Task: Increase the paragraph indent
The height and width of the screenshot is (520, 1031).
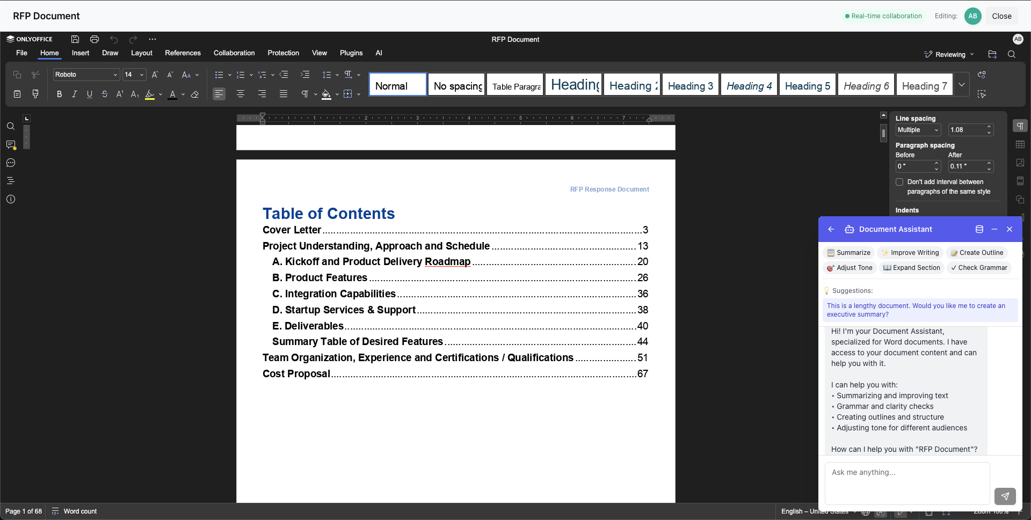Action: [x=305, y=75]
